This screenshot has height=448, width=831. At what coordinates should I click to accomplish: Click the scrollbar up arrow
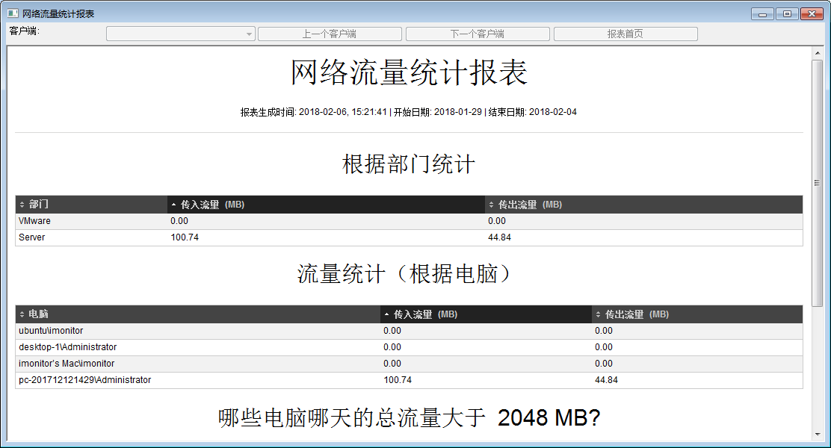click(x=818, y=53)
